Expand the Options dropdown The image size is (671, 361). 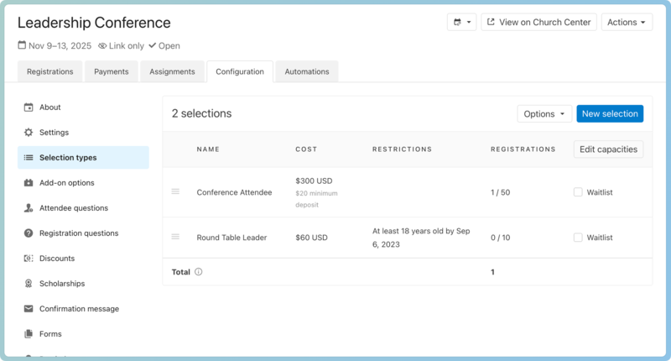(544, 114)
